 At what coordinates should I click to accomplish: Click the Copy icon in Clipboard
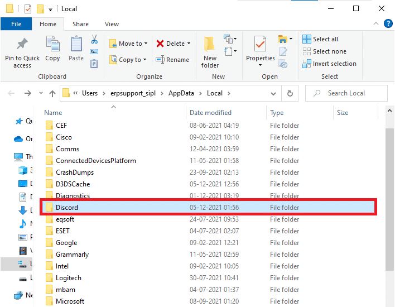click(52, 44)
